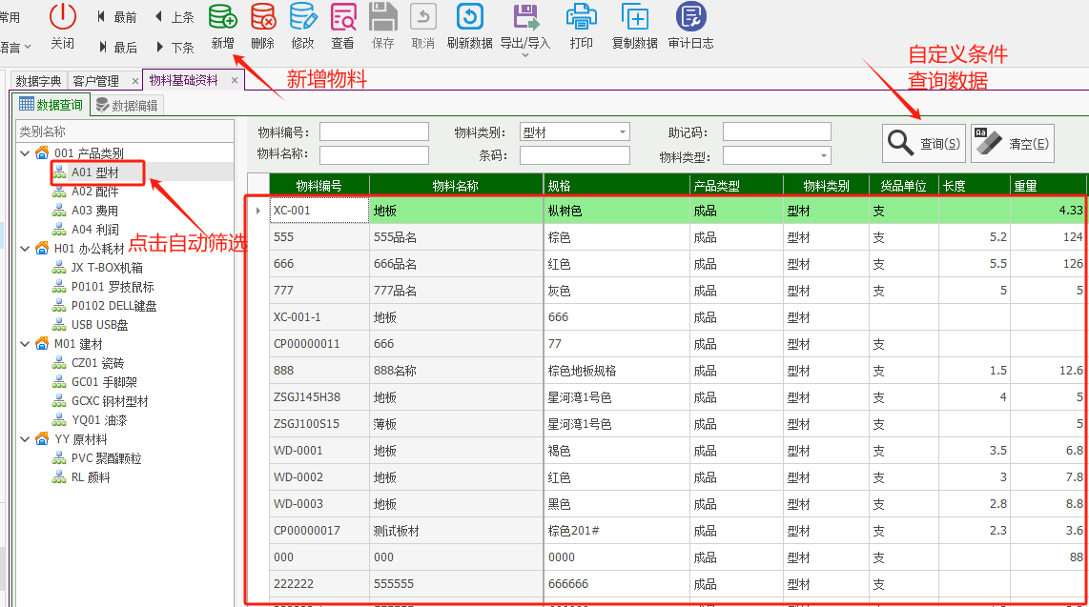Screen dimensions: 1089x607
Task: Click the 取消 cancel icon
Action: (423, 16)
